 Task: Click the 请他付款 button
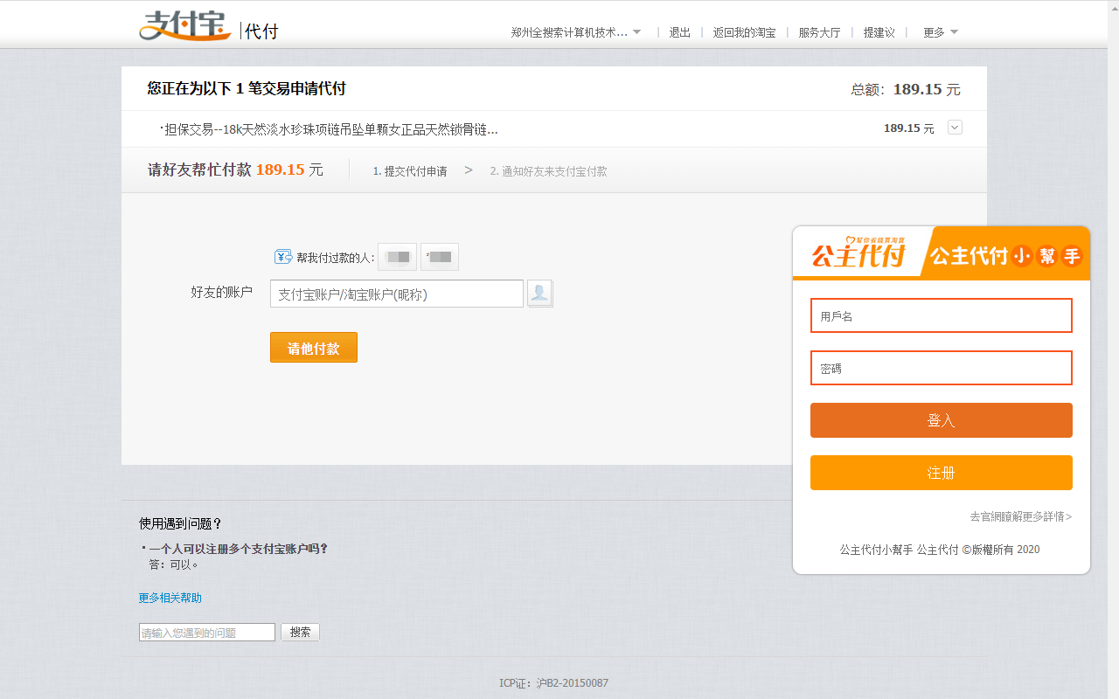pos(314,348)
